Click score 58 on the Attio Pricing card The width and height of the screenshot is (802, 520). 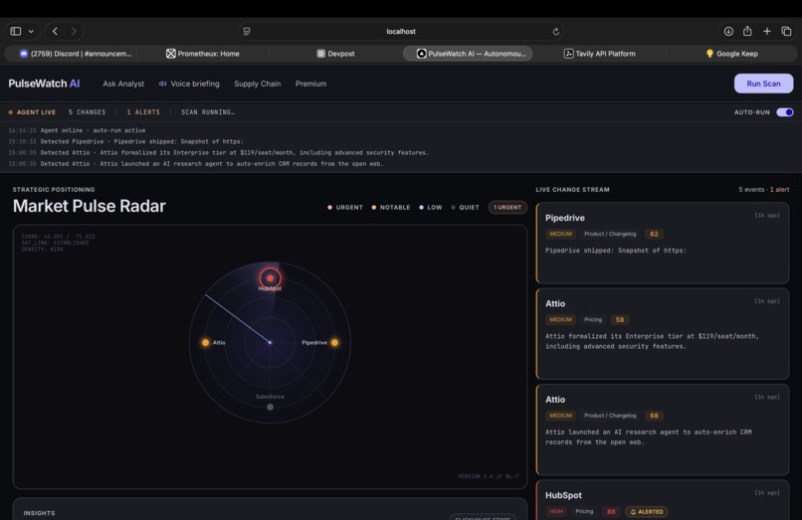(619, 320)
